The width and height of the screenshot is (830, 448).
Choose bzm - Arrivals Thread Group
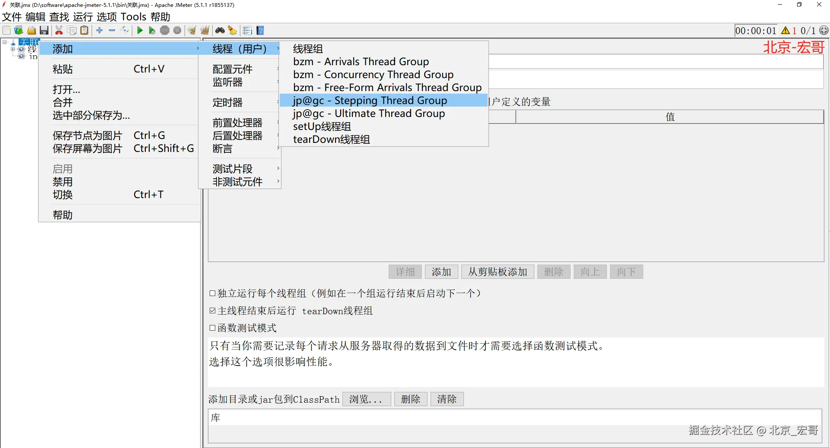click(383, 62)
